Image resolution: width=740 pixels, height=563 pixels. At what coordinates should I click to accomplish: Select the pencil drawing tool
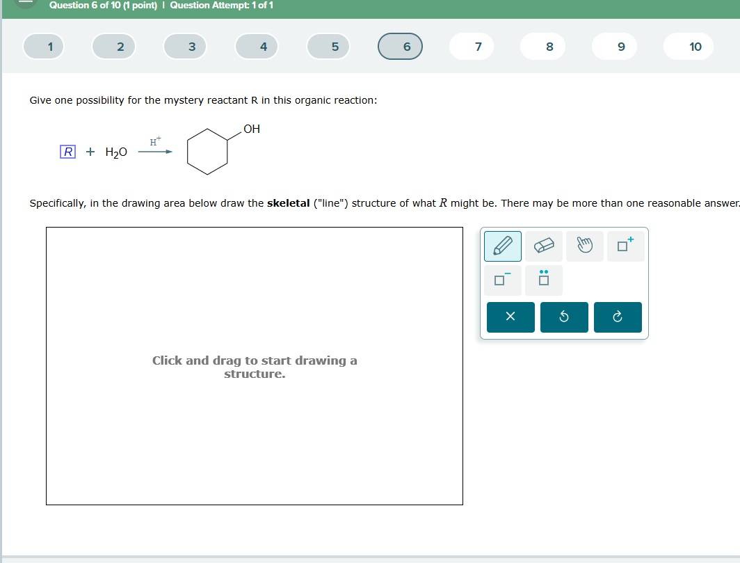502,246
